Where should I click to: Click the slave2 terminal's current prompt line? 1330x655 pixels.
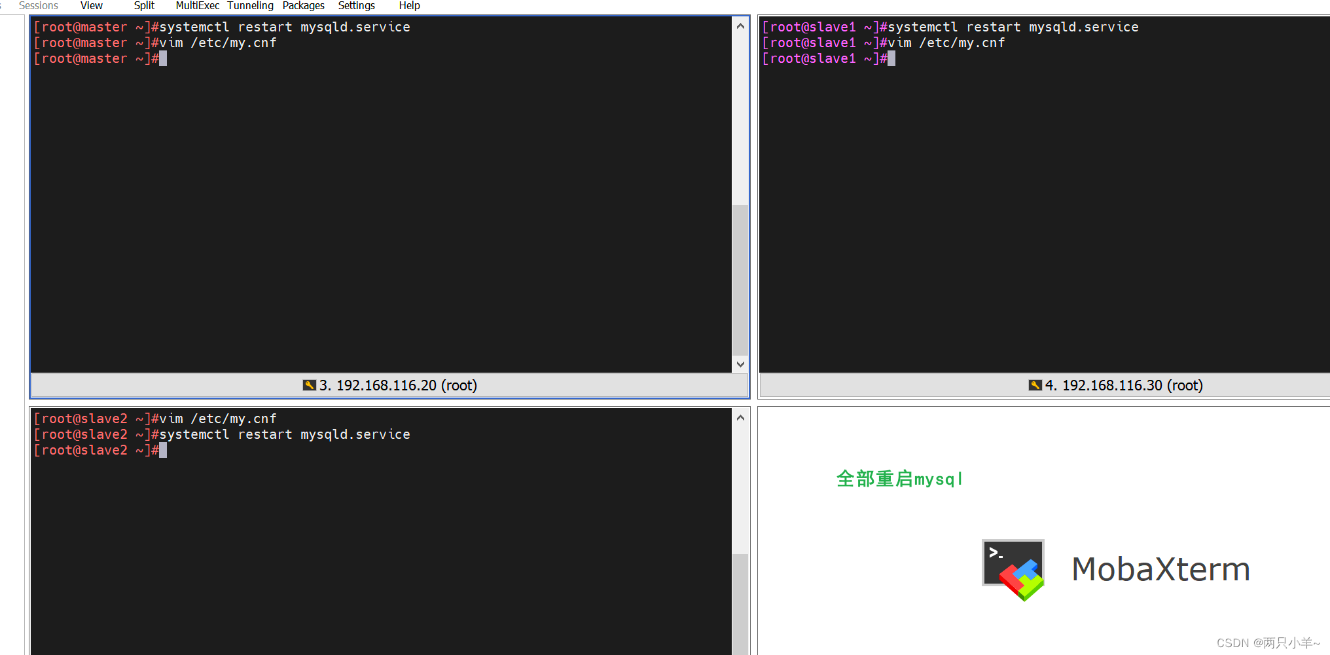[x=100, y=450]
